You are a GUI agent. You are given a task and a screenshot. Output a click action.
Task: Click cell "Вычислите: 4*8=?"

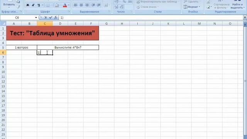[68, 47]
